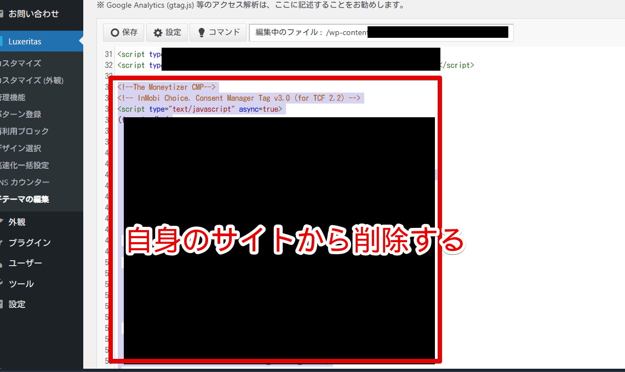Open SNS カウンター submenu item
This screenshot has width=625, height=372.
click(x=25, y=182)
